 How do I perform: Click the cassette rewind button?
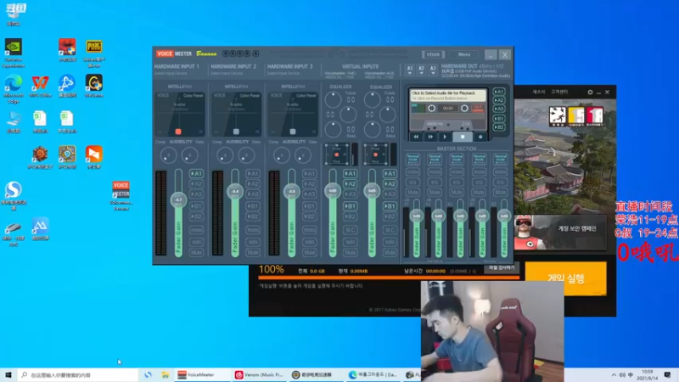pyautogui.click(x=416, y=137)
